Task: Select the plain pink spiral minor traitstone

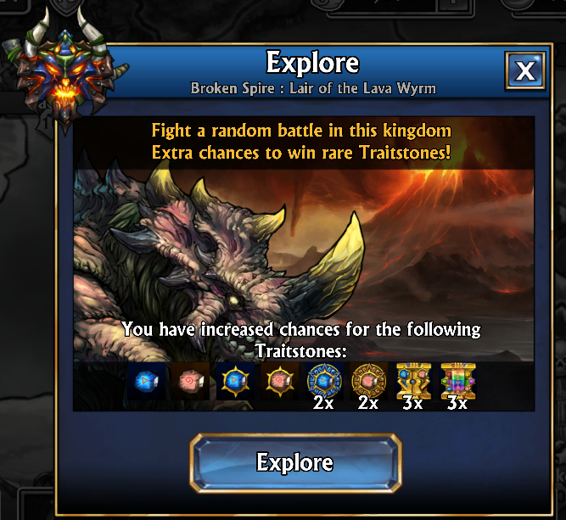Action: coord(191,382)
